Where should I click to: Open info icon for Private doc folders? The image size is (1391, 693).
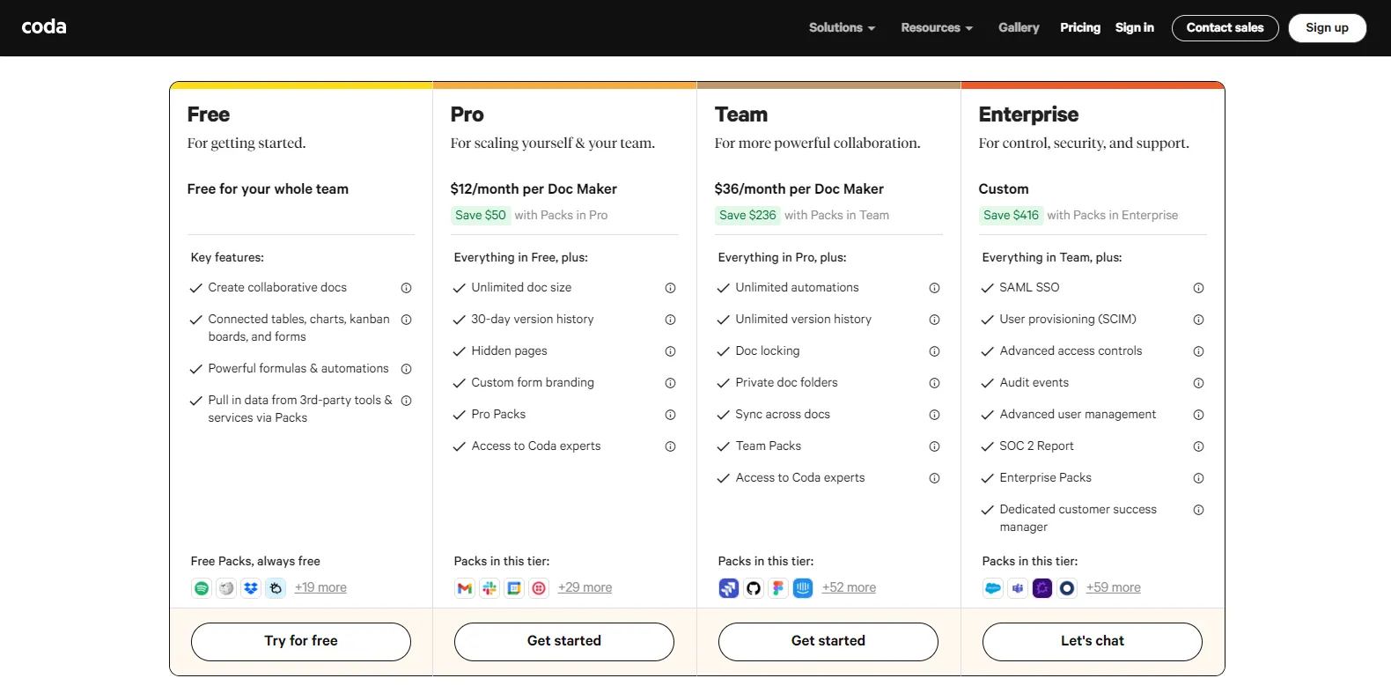[935, 383]
